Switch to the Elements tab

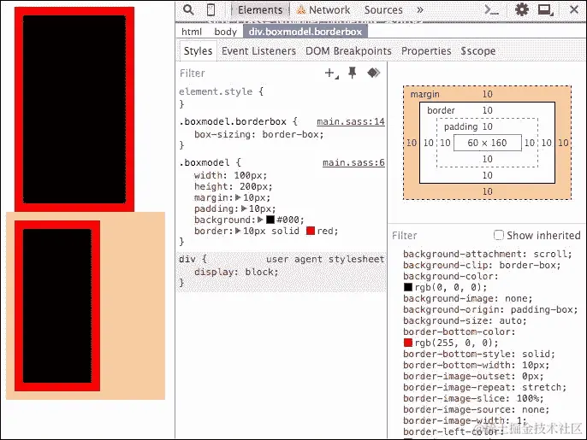[x=260, y=9]
